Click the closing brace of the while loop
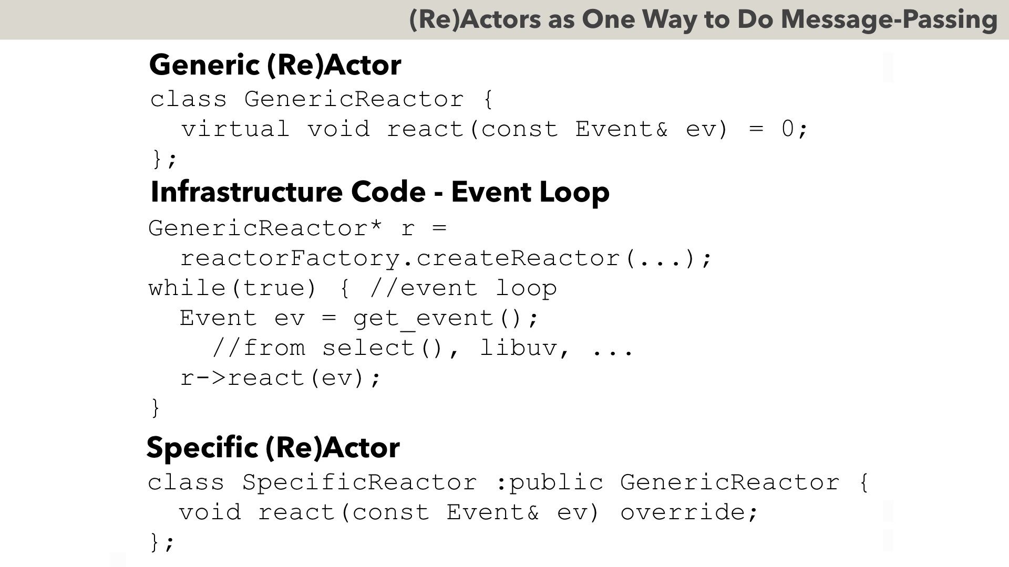 [156, 408]
